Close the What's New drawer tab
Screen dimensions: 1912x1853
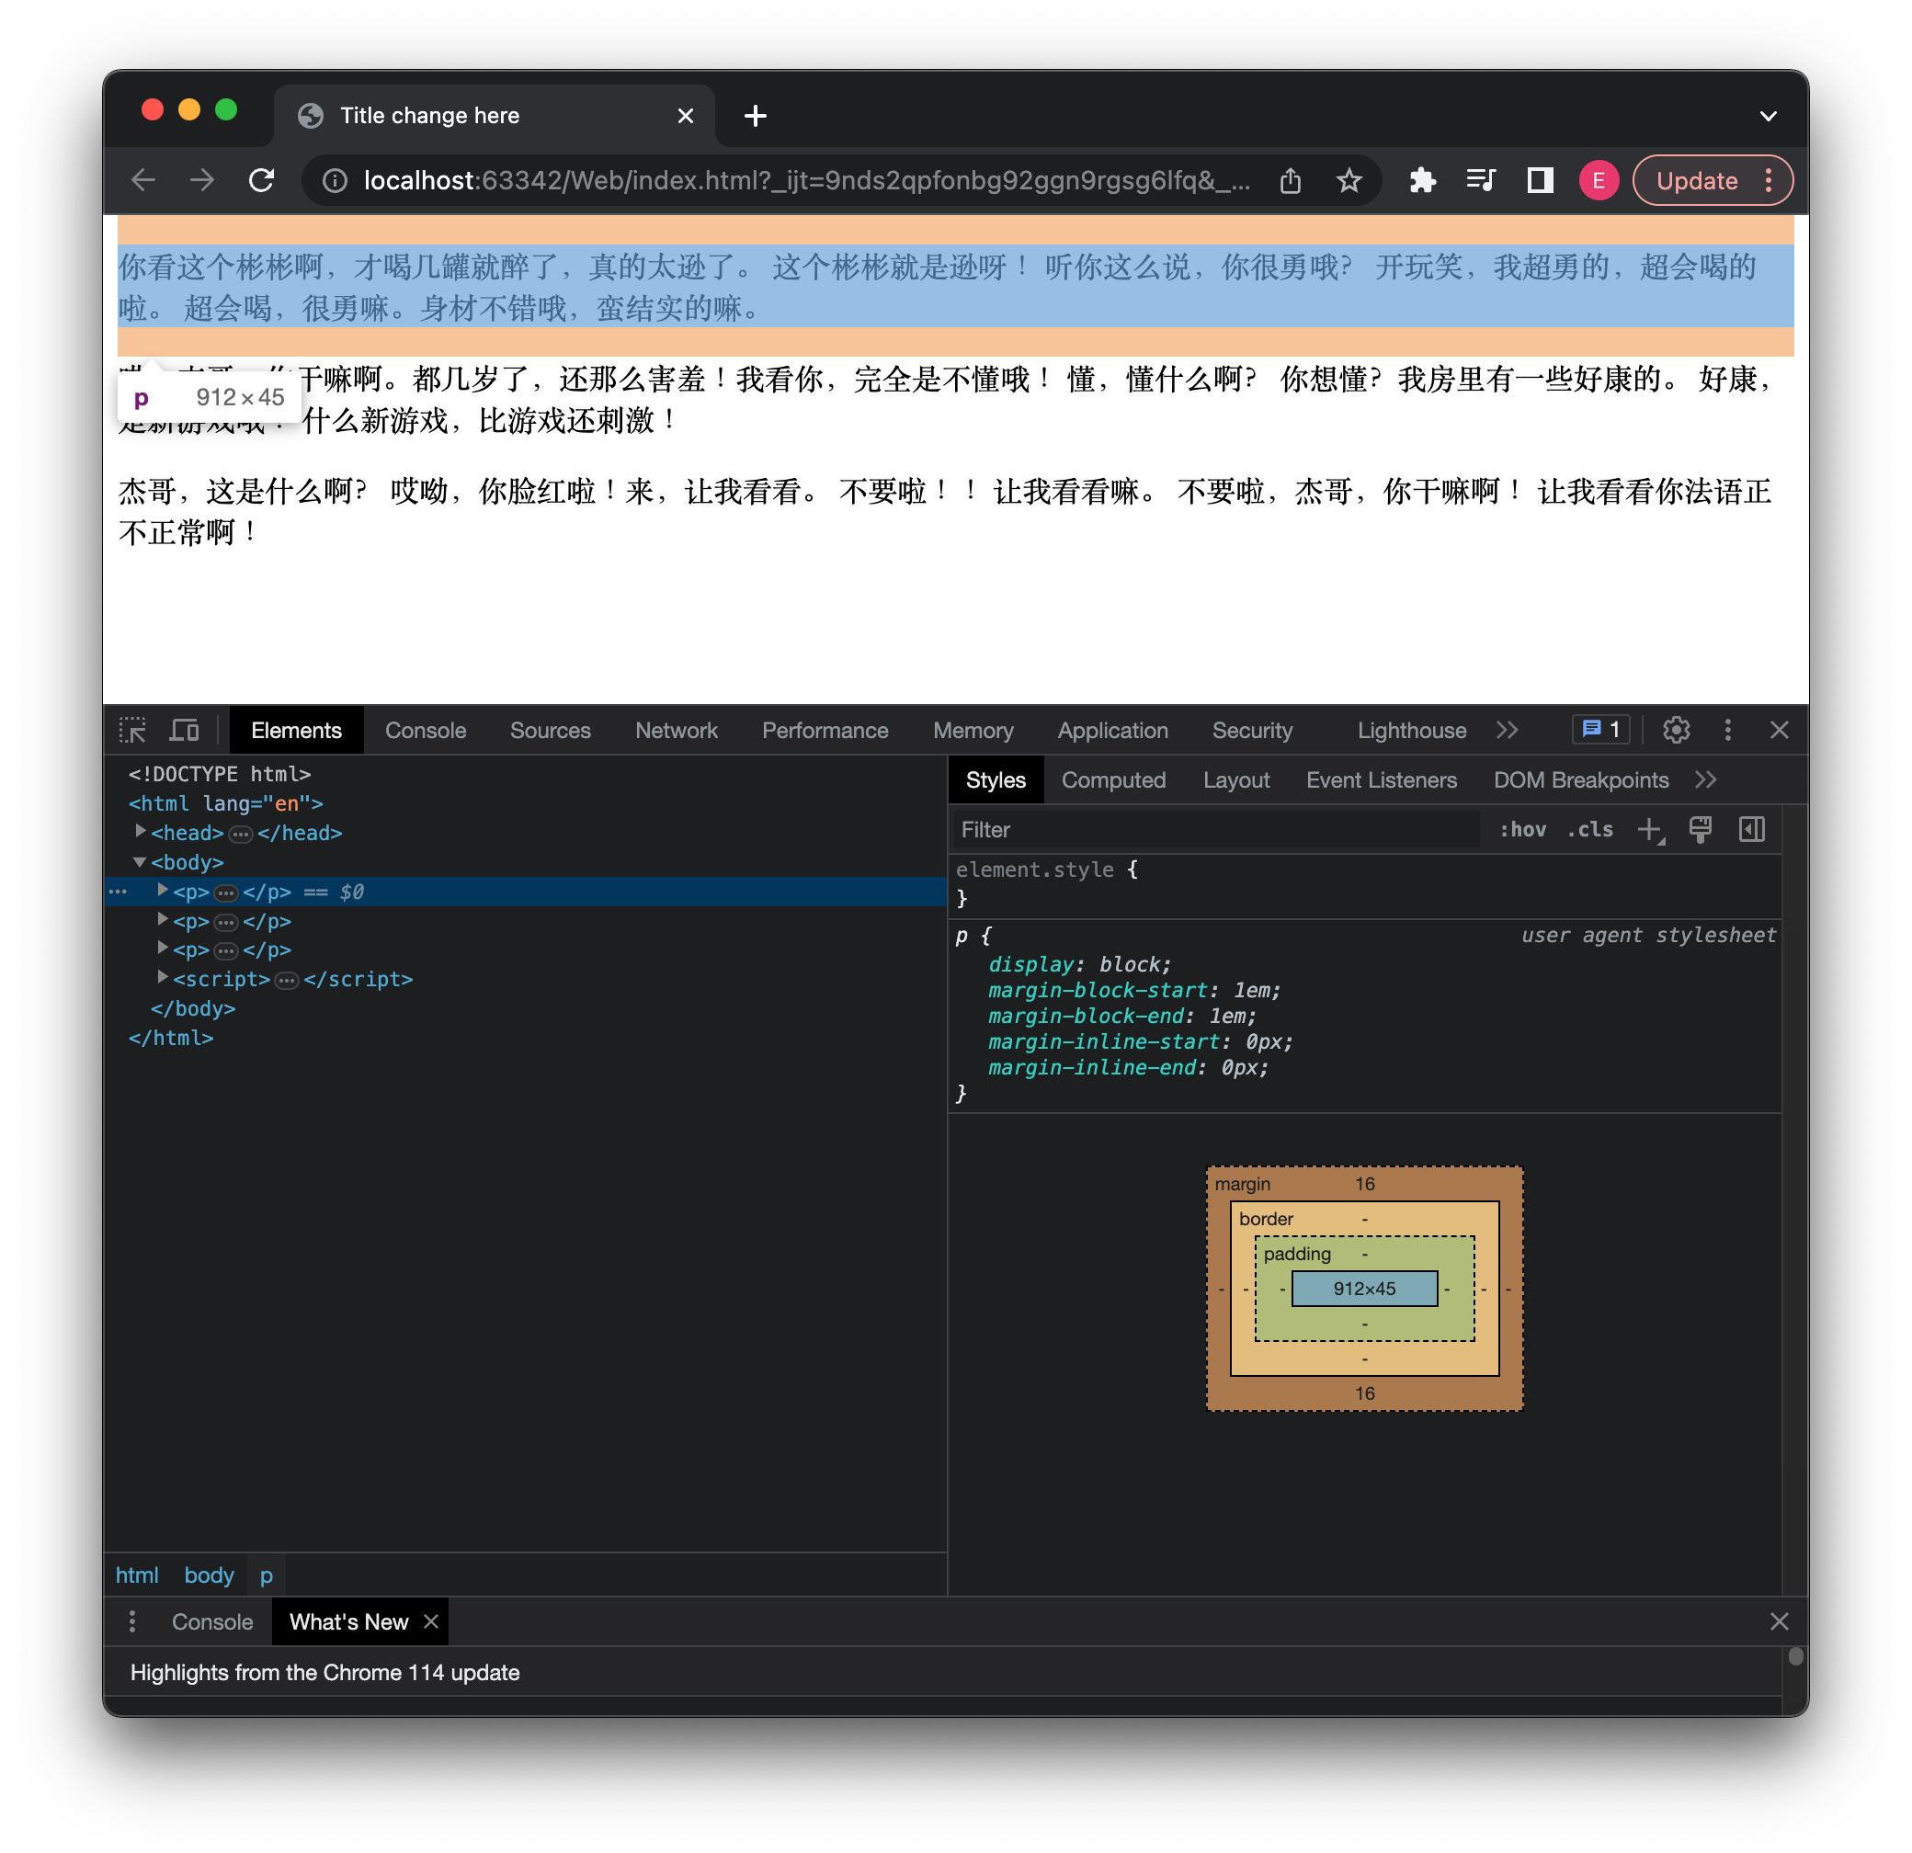[430, 1622]
